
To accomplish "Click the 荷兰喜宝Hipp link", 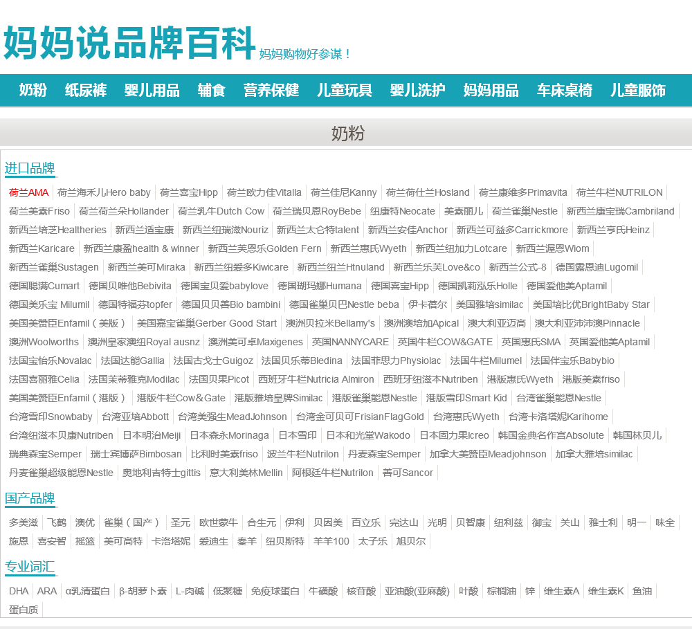I will click(189, 192).
